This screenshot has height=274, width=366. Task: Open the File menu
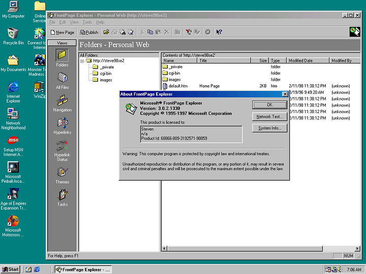pos(52,22)
